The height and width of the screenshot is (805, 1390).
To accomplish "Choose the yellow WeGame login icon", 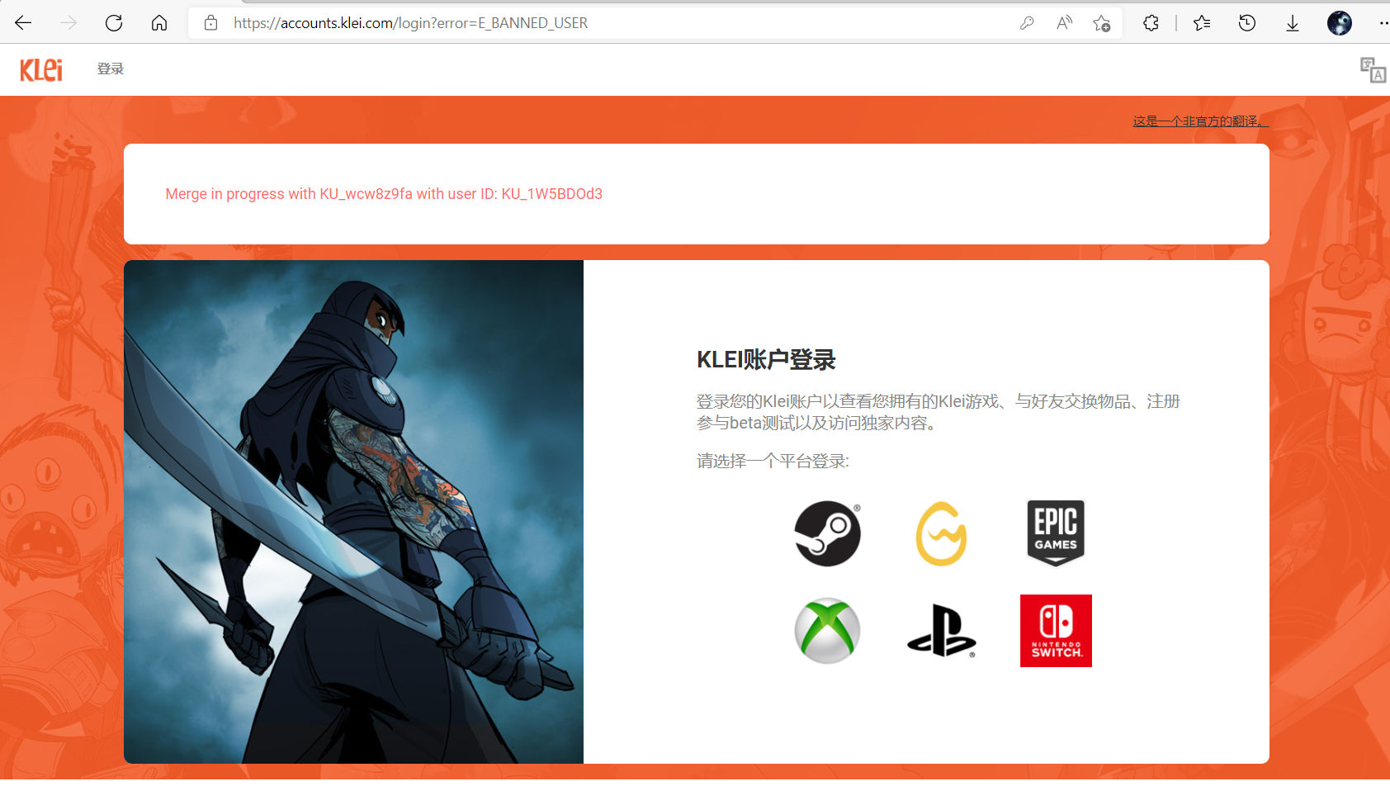I will 941,533.
